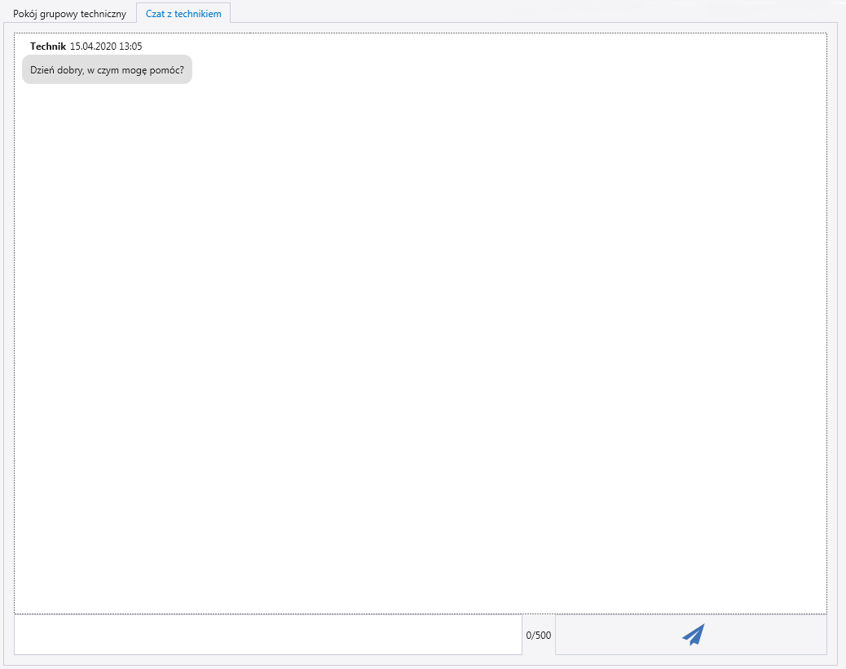Click the Technik sender name
846x669 pixels.
(48, 47)
